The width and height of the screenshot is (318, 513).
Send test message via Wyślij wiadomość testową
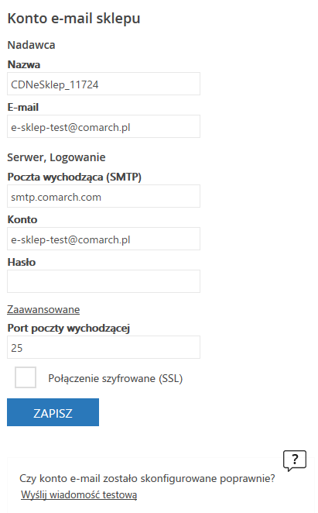[79, 494]
